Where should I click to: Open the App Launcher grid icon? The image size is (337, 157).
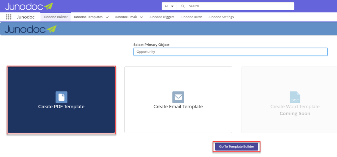[x=9, y=17]
